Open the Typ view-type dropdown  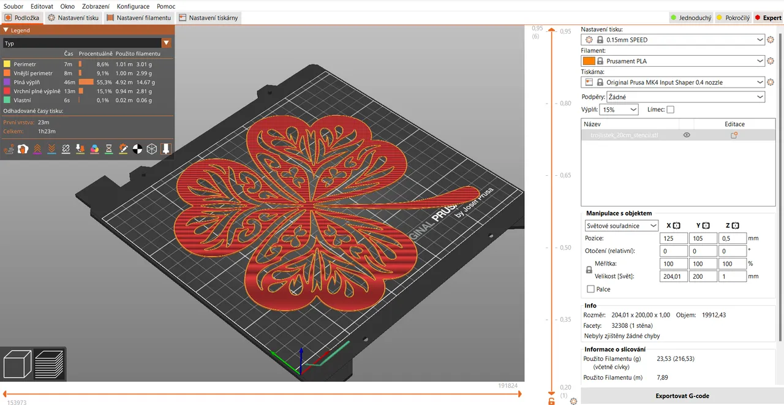pyautogui.click(x=87, y=44)
